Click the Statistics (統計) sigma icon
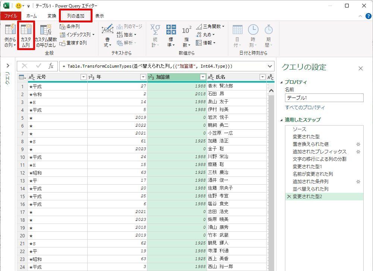Screen dimensions: 373x271 (155, 30)
